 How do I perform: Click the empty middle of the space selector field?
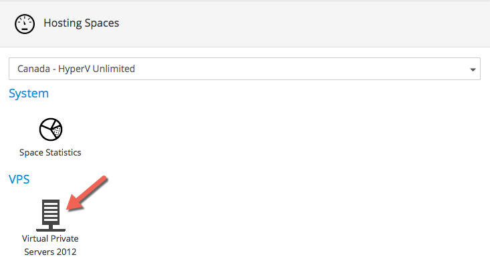(x=300, y=69)
